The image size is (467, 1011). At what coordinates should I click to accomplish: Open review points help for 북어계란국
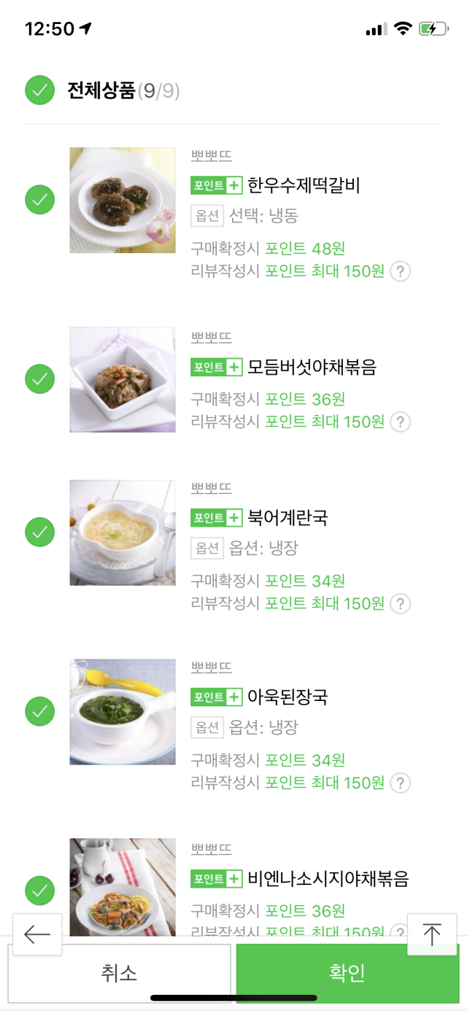400,604
